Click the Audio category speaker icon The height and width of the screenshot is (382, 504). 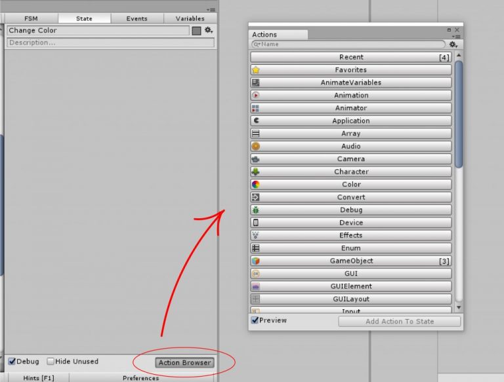[x=256, y=146]
